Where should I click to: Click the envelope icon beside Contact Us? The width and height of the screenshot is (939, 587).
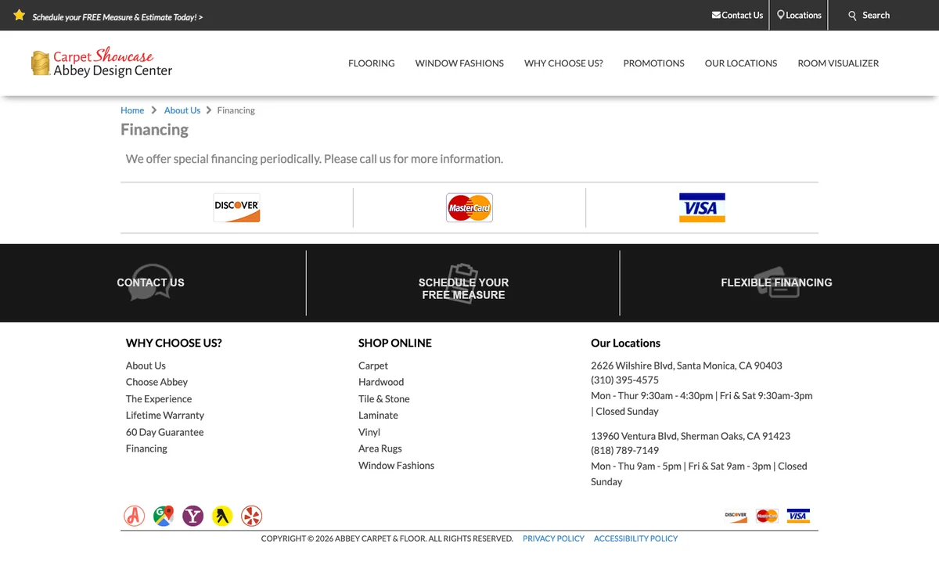[716, 15]
